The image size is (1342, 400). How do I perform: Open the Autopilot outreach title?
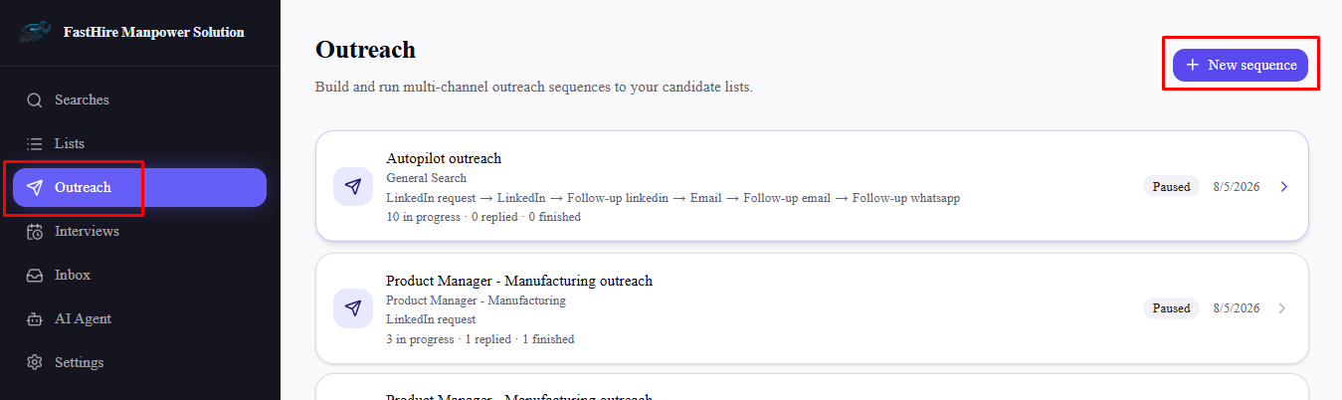pos(444,158)
